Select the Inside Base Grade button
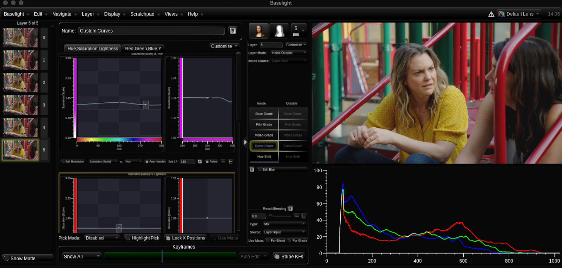The height and width of the screenshot is (268, 562). (264, 114)
